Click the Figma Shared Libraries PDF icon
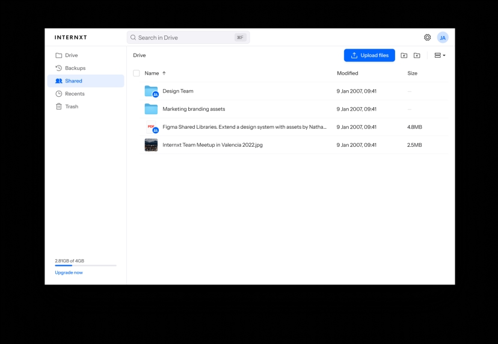The image size is (498, 344). [151, 127]
